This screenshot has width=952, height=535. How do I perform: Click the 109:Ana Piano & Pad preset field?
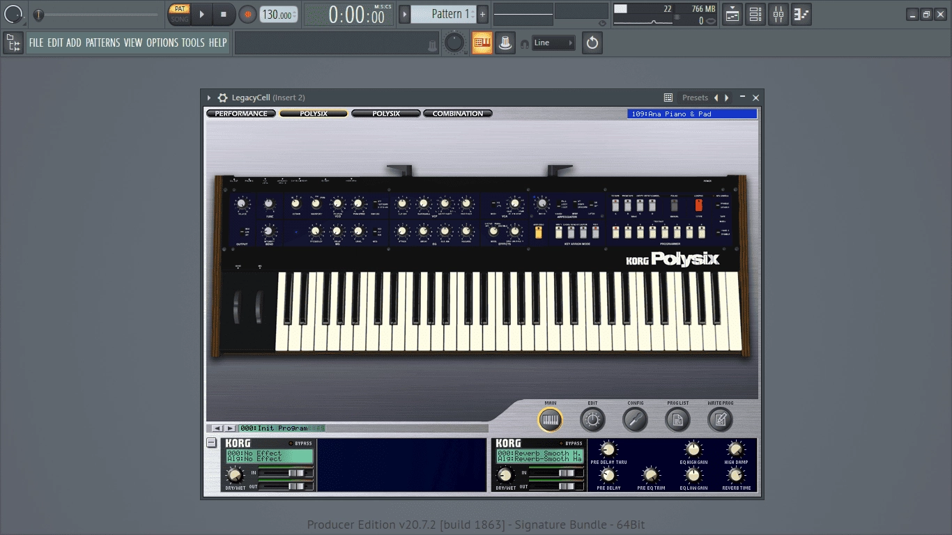pyautogui.click(x=692, y=114)
